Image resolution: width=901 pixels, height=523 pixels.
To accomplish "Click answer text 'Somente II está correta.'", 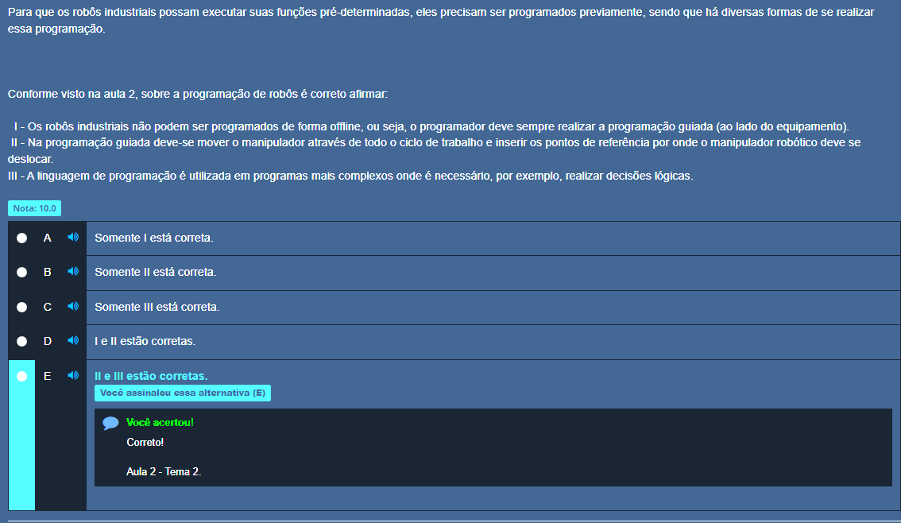I will [x=155, y=272].
